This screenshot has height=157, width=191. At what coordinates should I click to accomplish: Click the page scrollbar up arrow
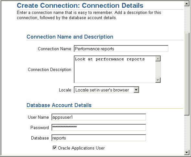click(186, 4)
